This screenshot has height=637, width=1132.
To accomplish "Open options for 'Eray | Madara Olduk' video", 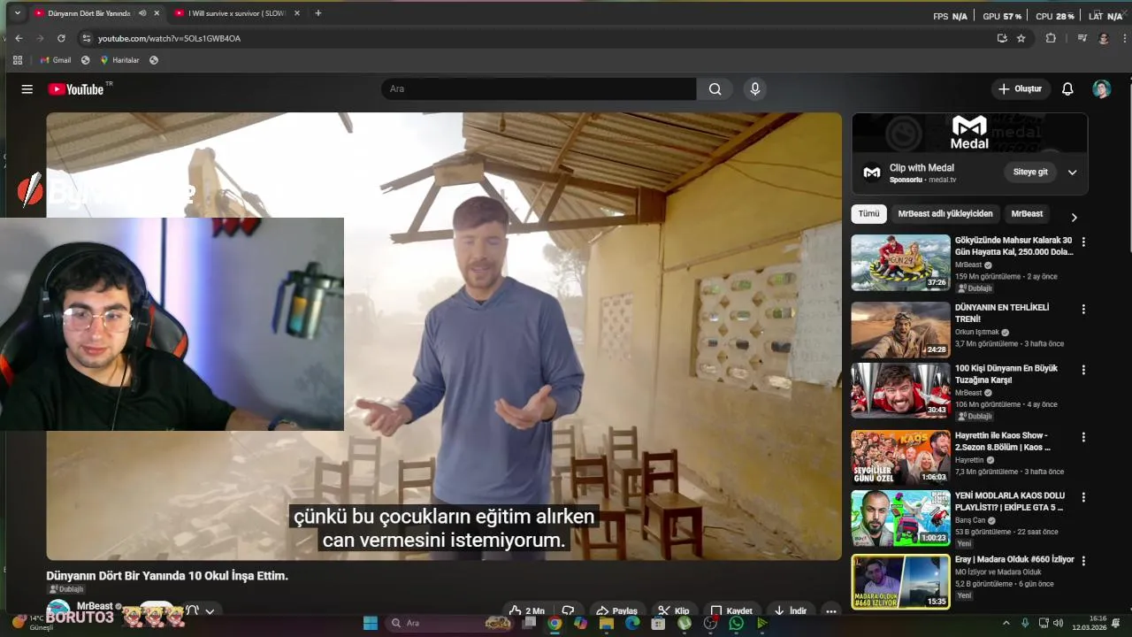I will tap(1083, 561).
